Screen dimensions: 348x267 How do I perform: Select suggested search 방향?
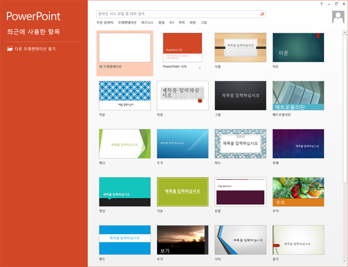point(161,23)
